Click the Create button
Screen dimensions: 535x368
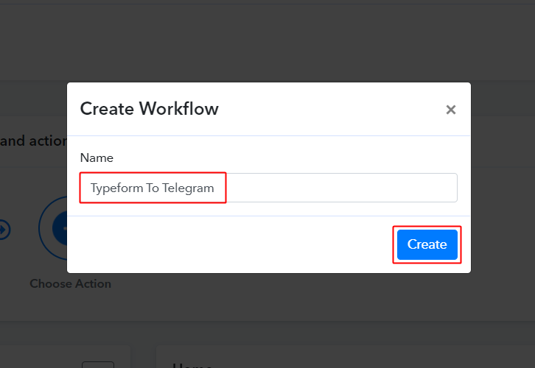[x=427, y=244]
